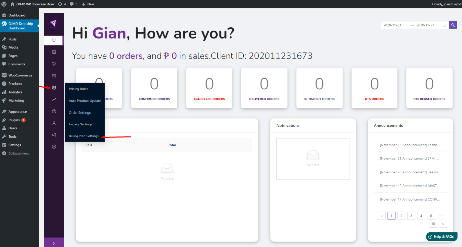Open the Cancelled Orders card
Screen dimensions: 462x247
[209, 88]
